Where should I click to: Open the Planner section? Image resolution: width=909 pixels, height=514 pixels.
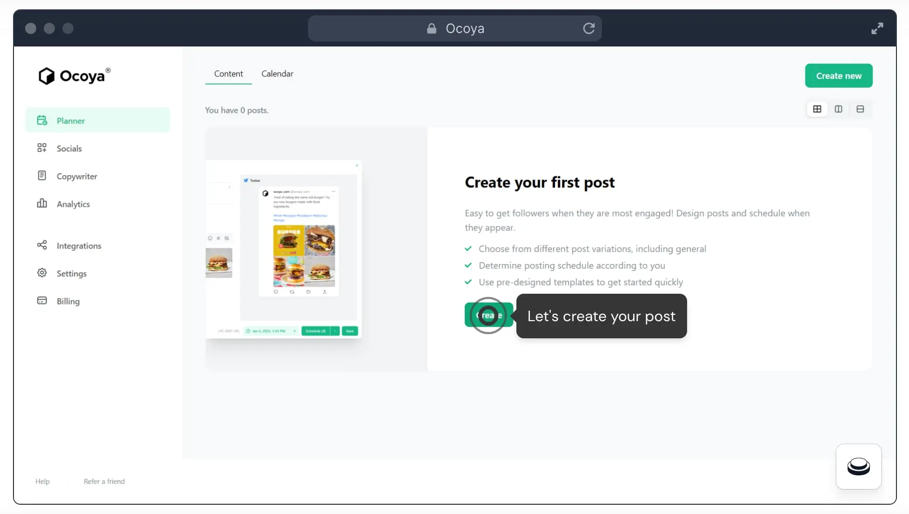point(71,120)
